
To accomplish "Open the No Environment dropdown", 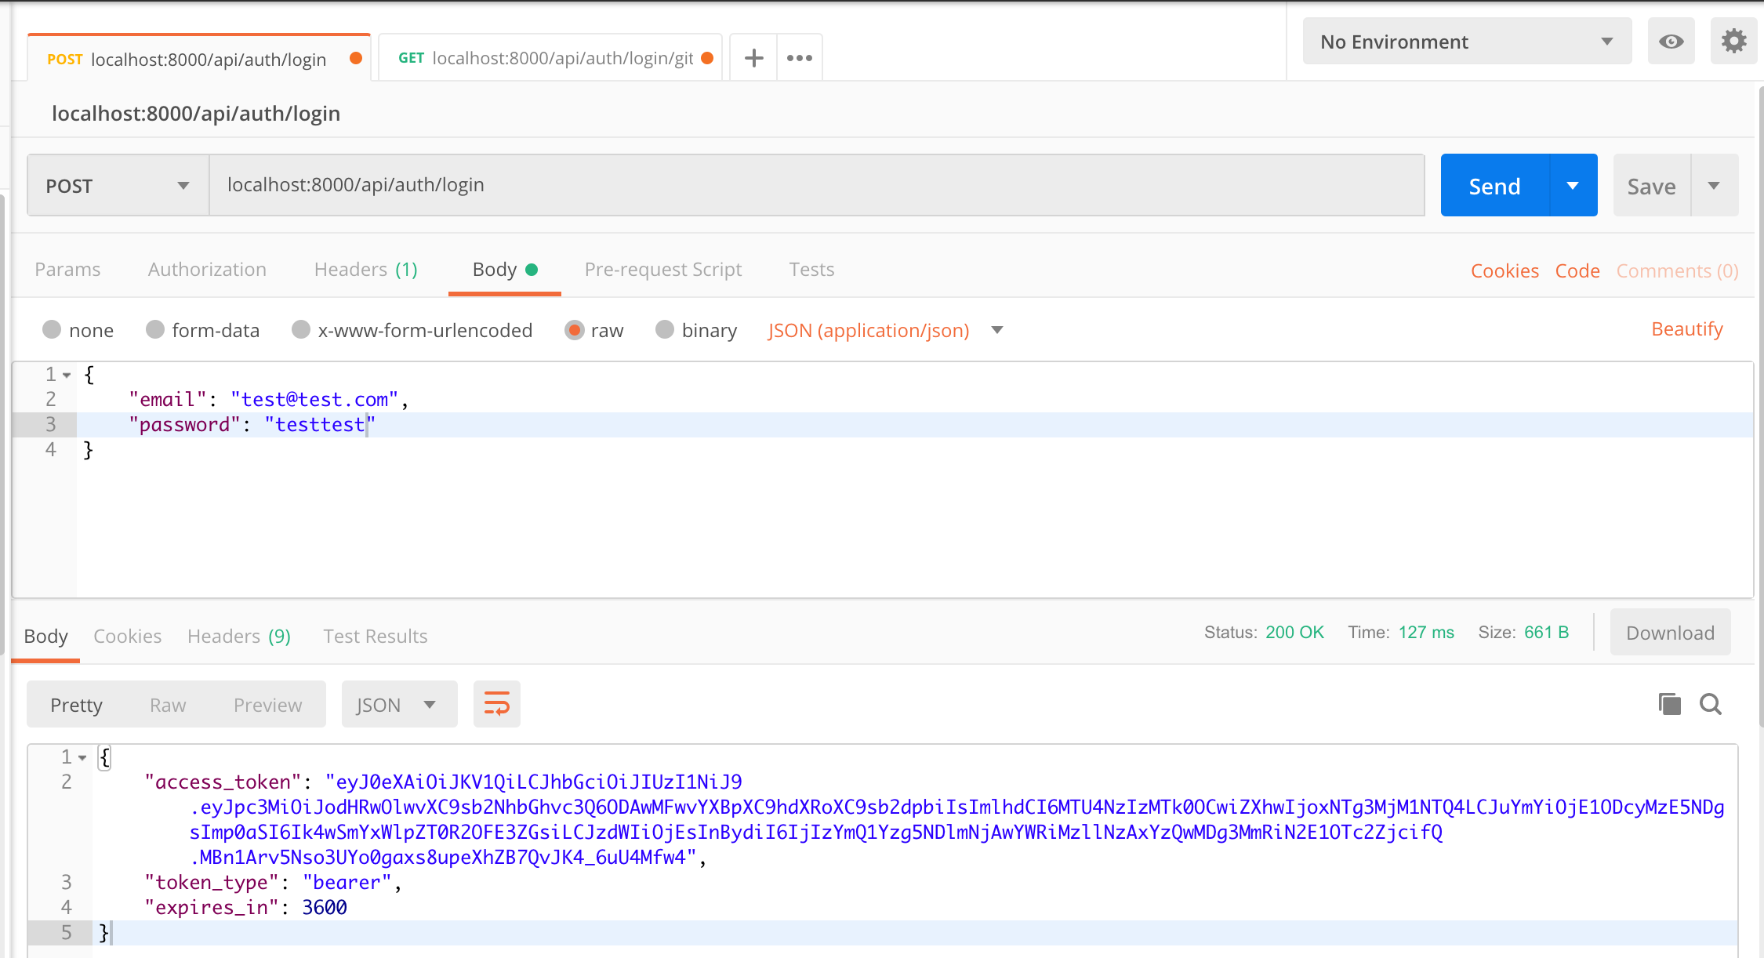I will click(x=1466, y=42).
